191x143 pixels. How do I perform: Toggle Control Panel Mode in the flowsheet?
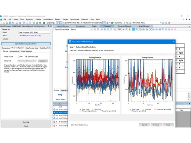pos(62,29)
